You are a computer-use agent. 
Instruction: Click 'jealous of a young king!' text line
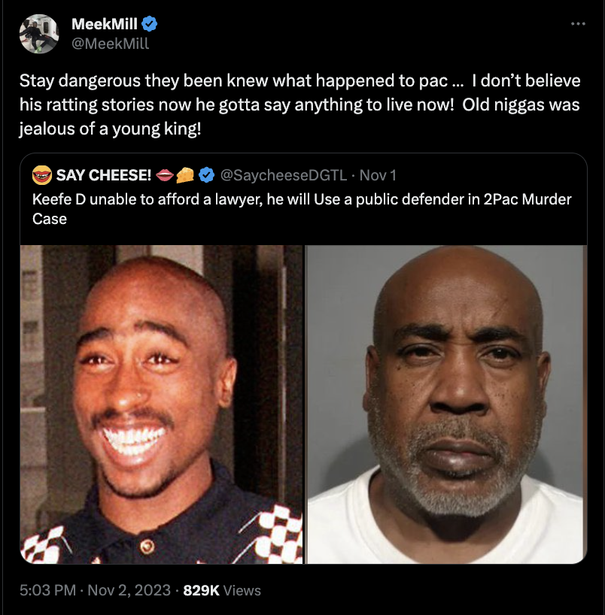click(x=111, y=129)
